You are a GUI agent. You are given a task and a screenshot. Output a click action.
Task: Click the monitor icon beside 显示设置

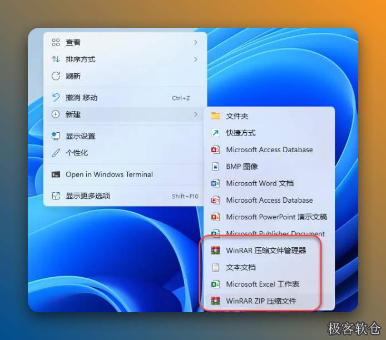coord(56,136)
